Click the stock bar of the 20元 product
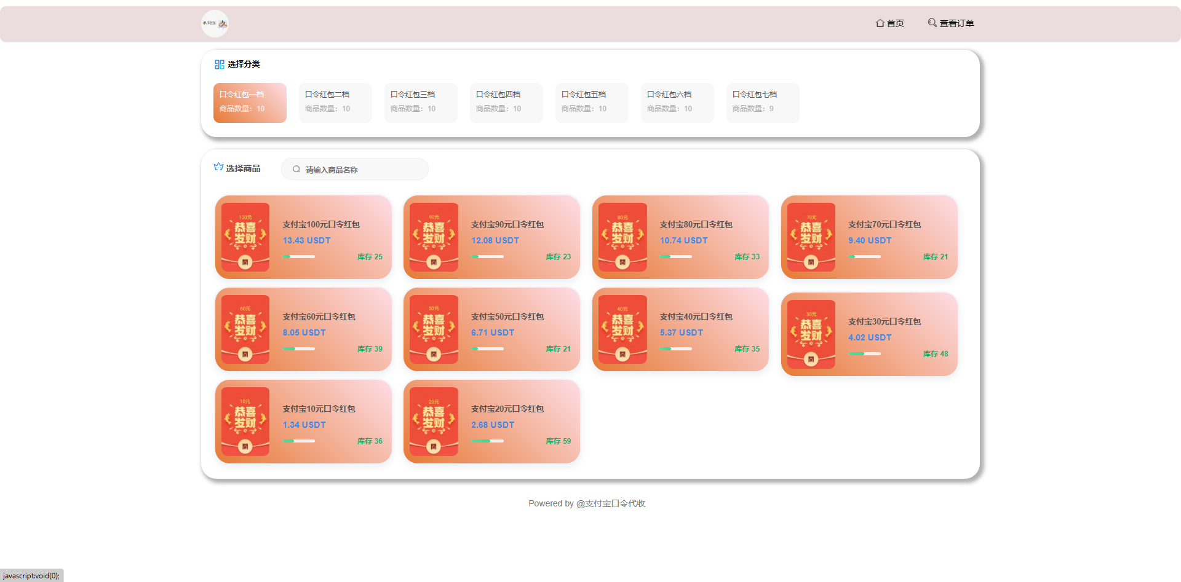 [x=487, y=441]
